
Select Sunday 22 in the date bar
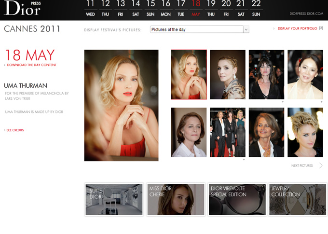tap(256, 9)
